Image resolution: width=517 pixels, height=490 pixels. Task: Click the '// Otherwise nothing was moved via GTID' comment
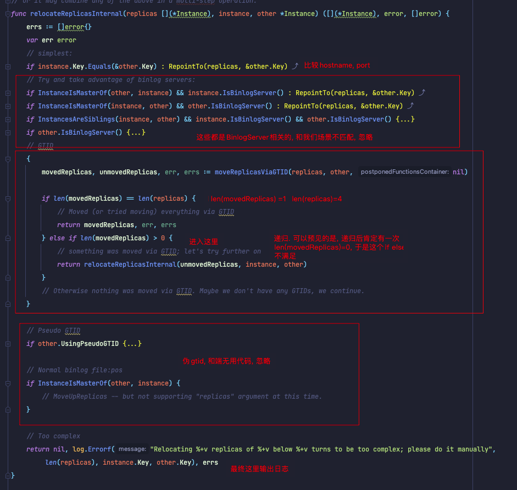coord(203,291)
